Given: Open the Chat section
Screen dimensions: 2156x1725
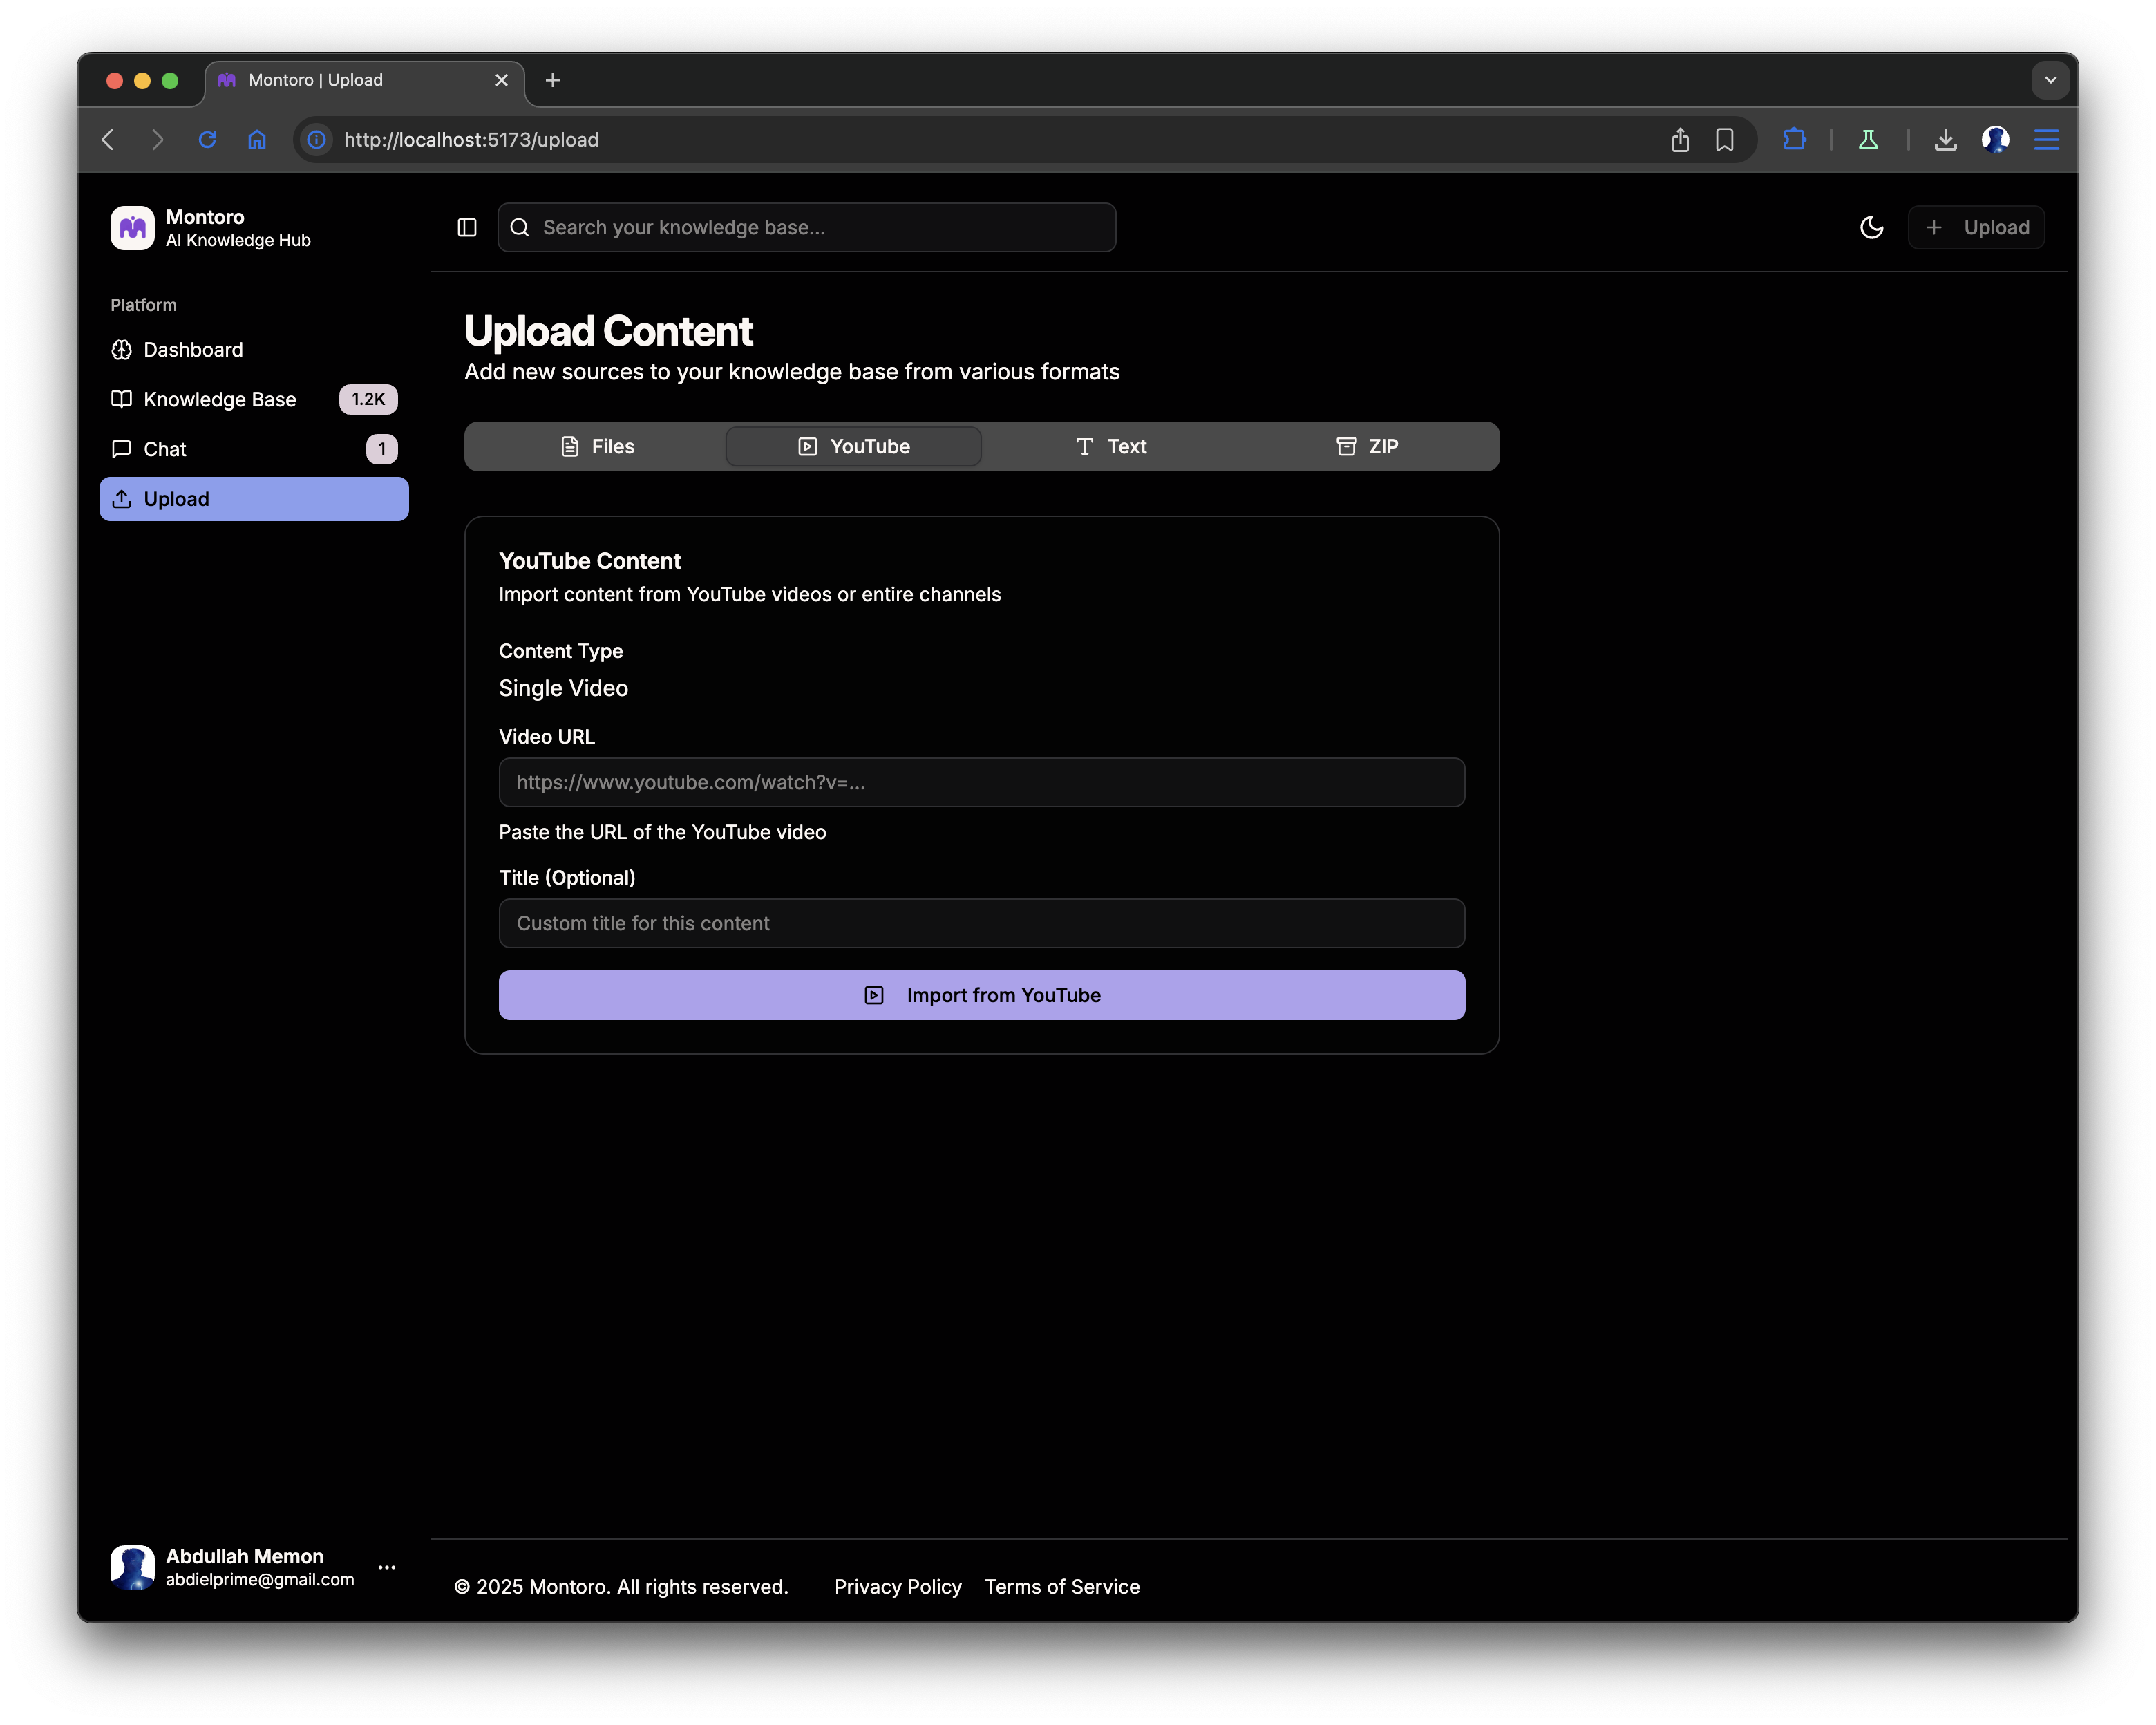Looking at the screenshot, I should point(165,449).
